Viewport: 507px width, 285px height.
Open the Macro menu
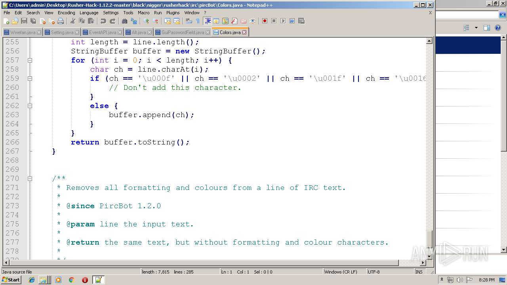(x=143, y=13)
